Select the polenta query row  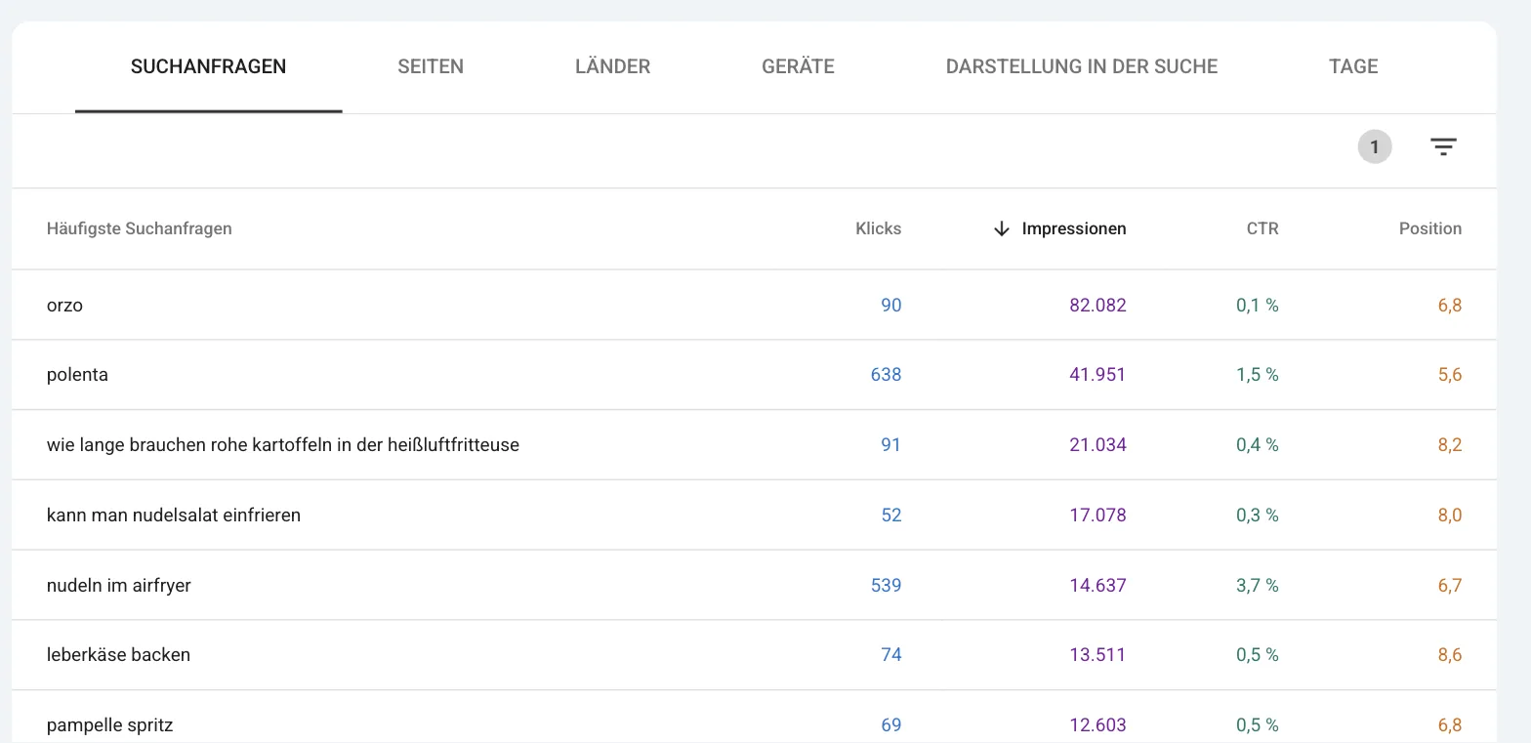754,375
